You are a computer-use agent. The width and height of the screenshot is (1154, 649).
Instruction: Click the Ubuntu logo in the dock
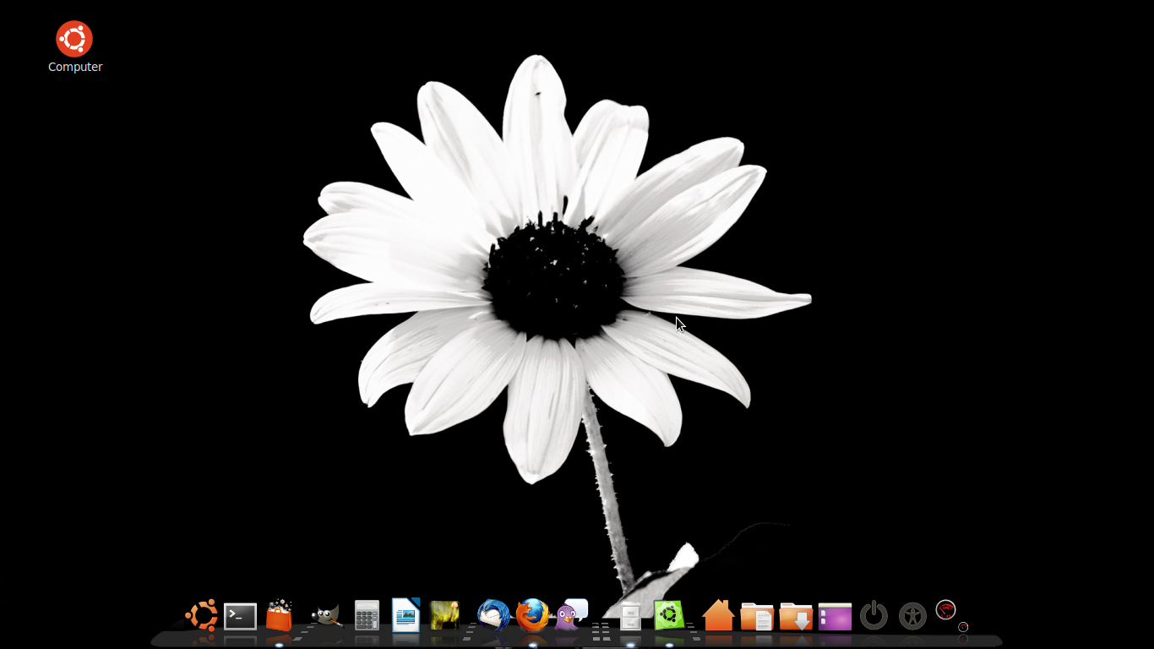pos(202,615)
